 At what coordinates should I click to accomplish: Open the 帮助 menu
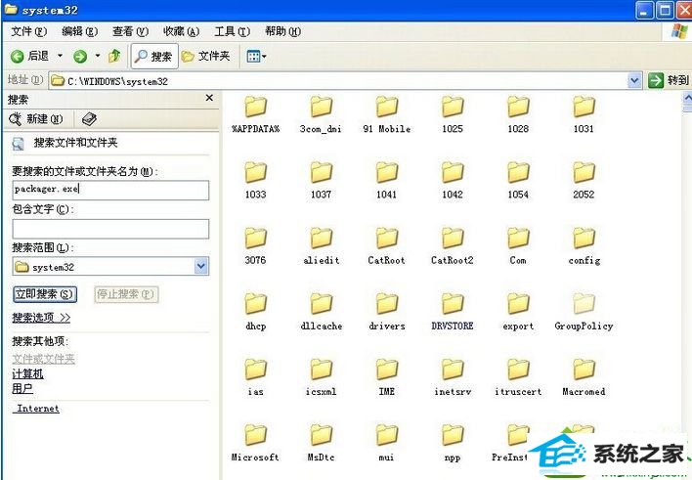(282, 31)
